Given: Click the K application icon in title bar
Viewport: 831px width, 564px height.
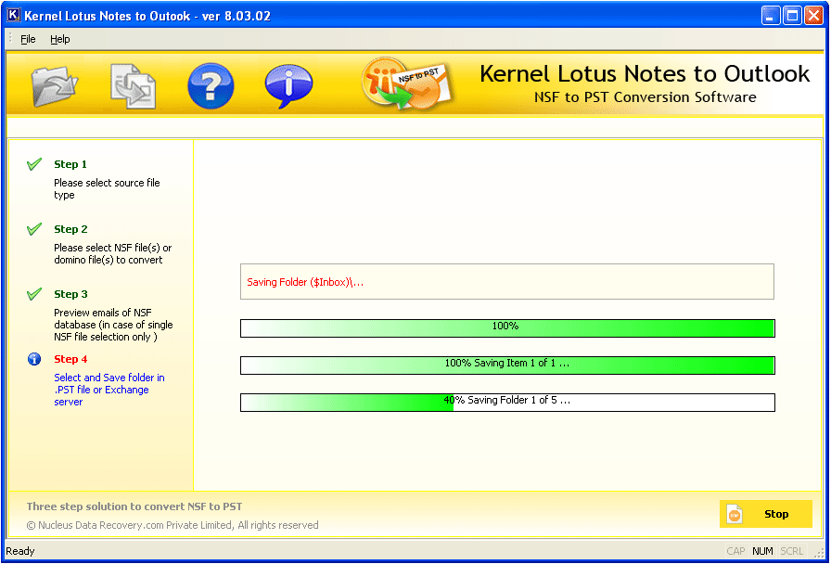Looking at the screenshot, I should pyautogui.click(x=14, y=16).
